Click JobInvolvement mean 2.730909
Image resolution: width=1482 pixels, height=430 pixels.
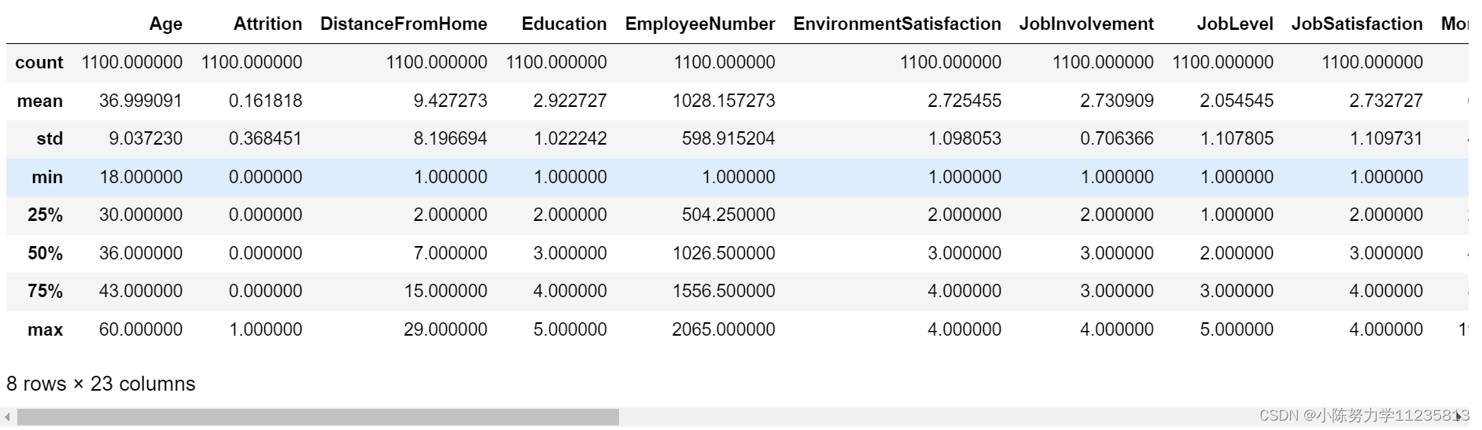[1117, 101]
